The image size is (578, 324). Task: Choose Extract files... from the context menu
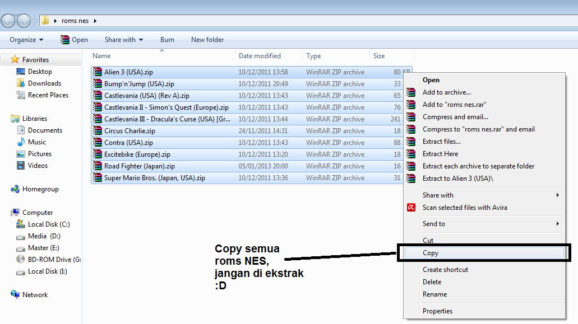tap(441, 142)
